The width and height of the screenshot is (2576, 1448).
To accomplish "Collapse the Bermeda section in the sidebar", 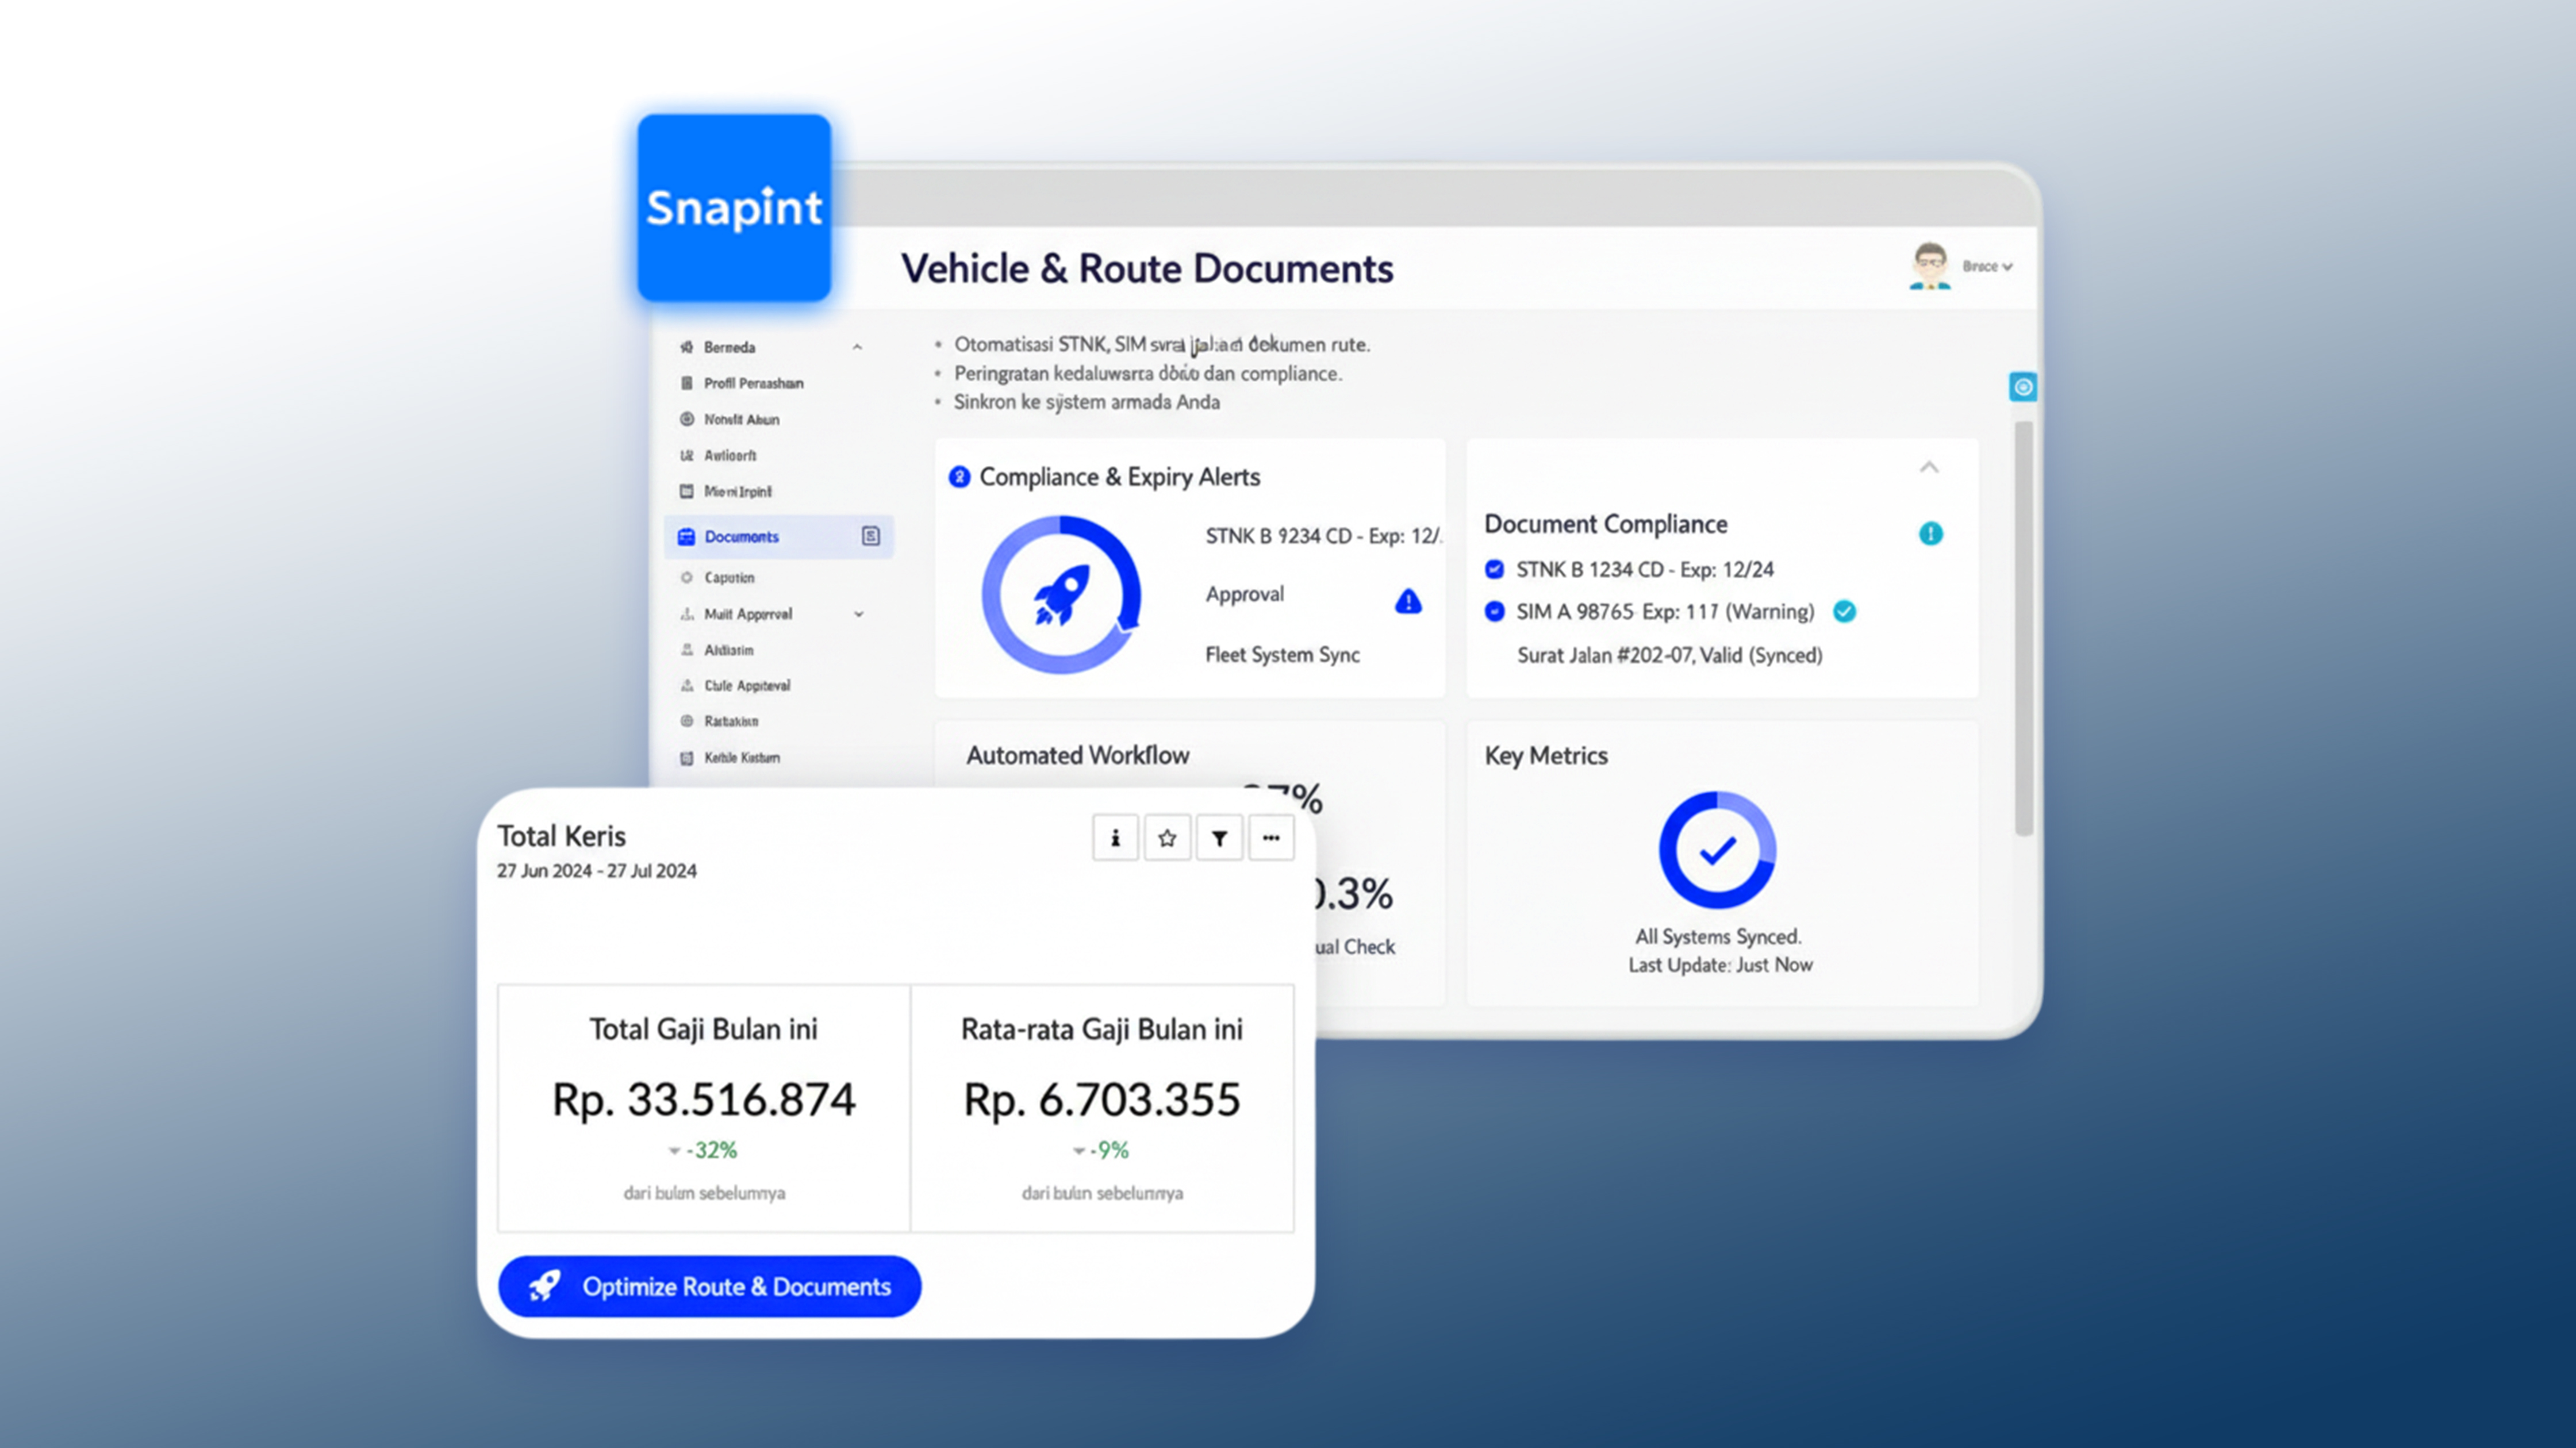I will point(856,347).
